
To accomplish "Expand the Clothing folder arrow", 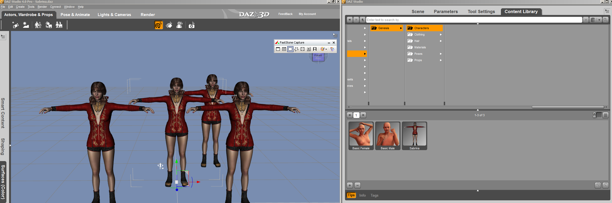I will click(x=441, y=34).
